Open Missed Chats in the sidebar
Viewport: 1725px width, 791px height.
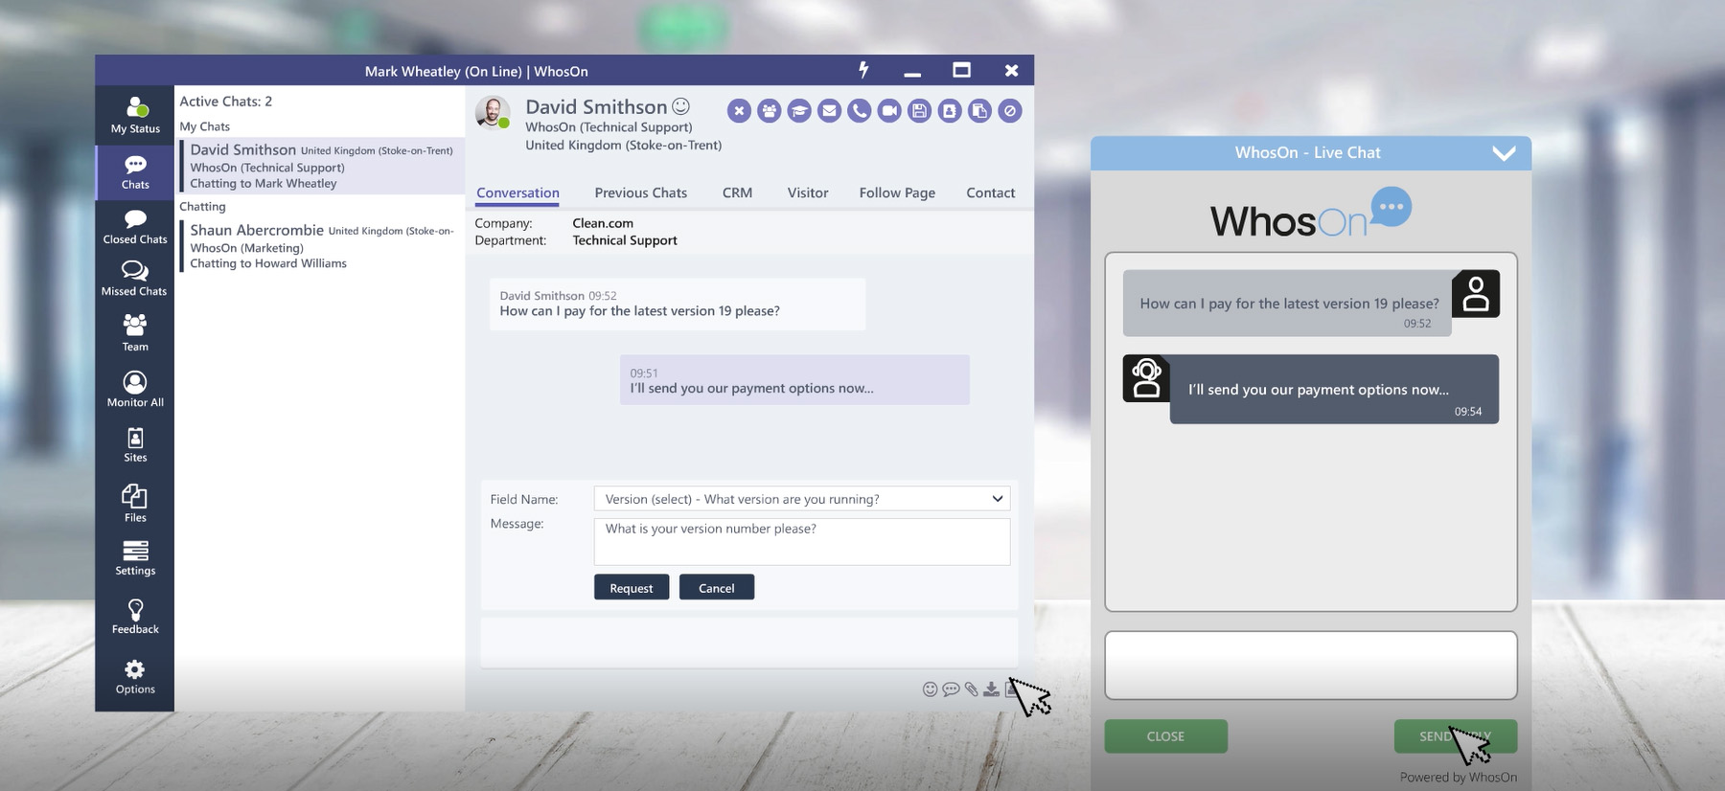coord(135,279)
